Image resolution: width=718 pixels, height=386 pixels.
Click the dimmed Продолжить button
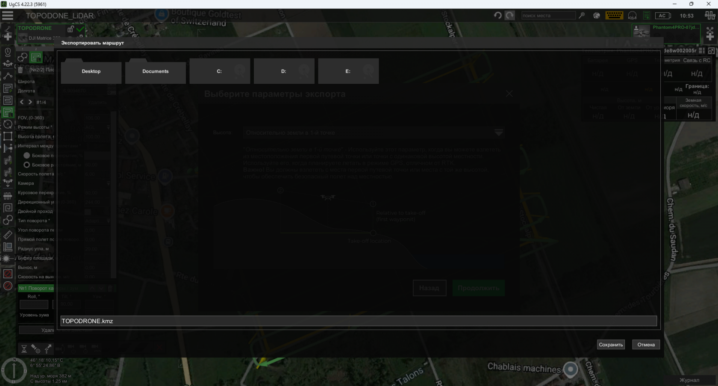pyautogui.click(x=479, y=288)
